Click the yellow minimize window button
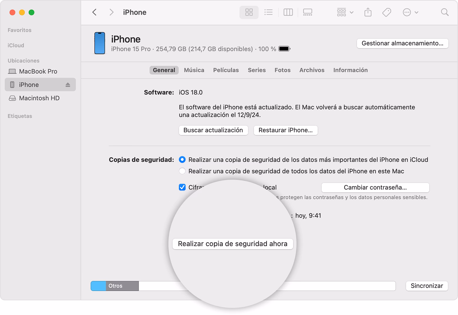458x315 pixels. [22, 12]
